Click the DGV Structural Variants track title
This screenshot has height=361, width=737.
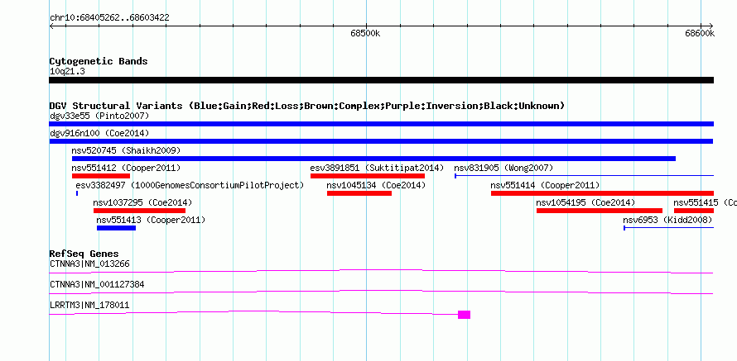coord(307,106)
